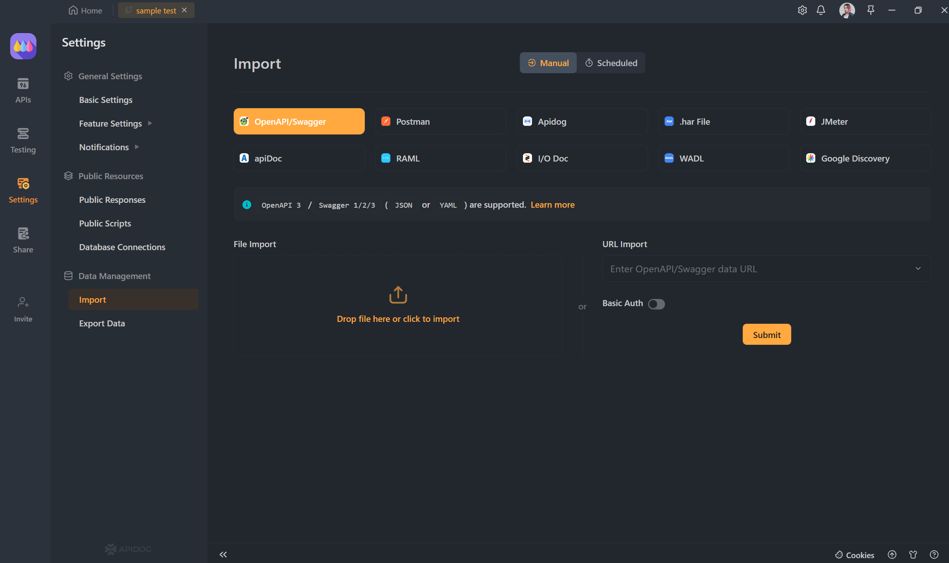This screenshot has height=563, width=949.
Task: Switch to the sample test tab
Action: click(156, 10)
